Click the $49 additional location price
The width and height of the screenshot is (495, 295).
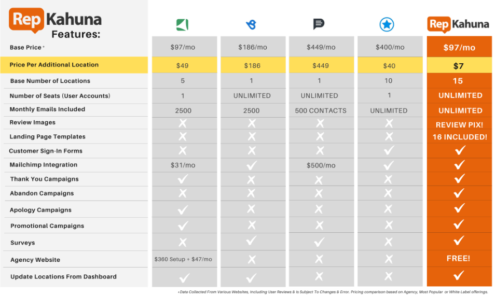[183, 66]
